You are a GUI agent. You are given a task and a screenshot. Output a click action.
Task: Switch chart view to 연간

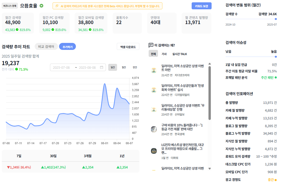[x=135, y=67]
